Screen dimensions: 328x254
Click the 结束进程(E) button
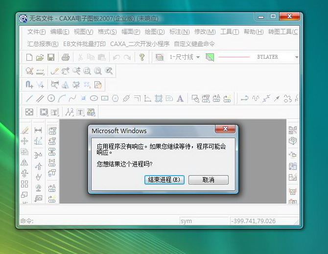164,180
